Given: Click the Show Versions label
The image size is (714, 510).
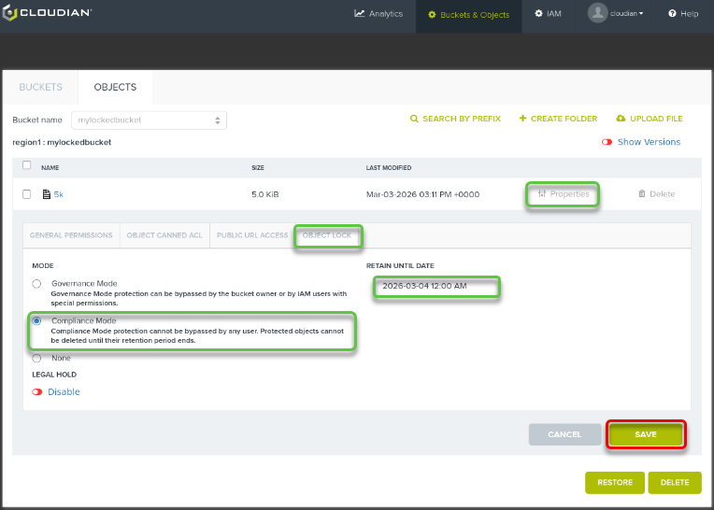Looking at the screenshot, I should click(649, 142).
